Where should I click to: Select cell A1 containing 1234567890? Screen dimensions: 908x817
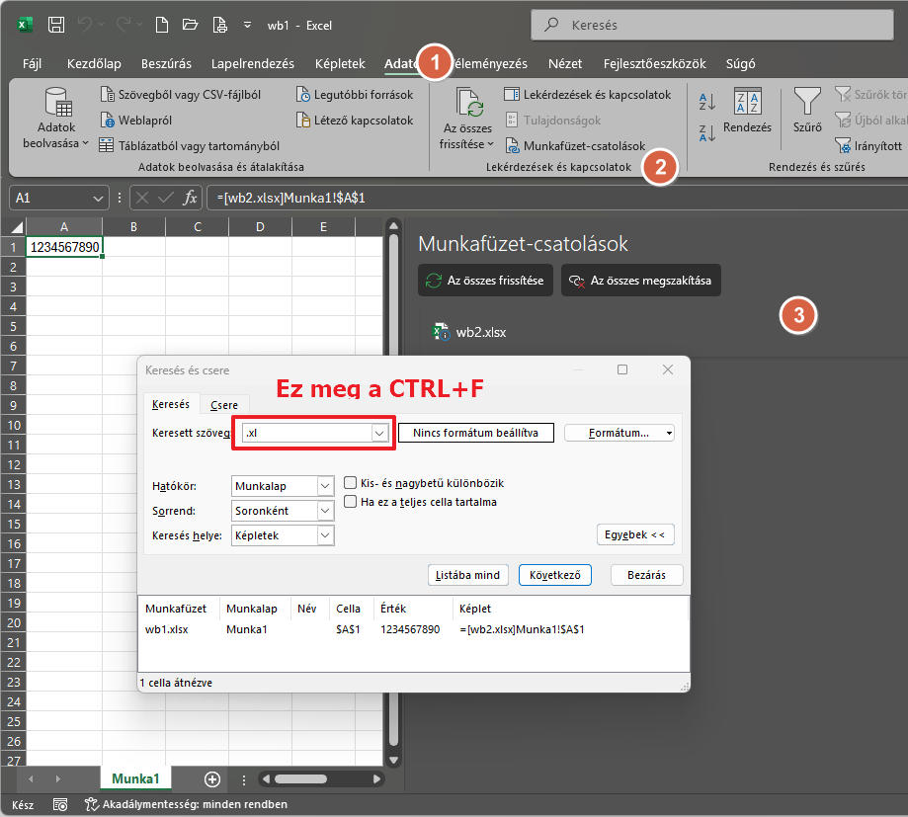click(64, 247)
